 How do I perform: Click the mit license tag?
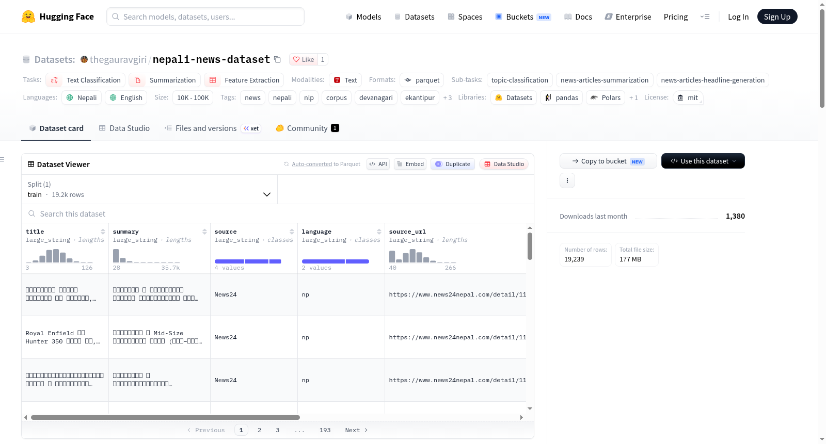pos(688,97)
